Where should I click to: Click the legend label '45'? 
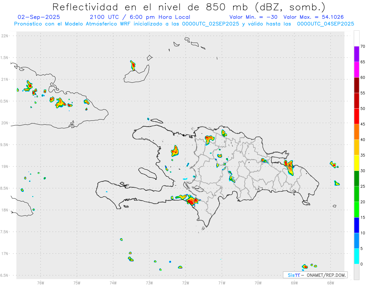pos(363,124)
